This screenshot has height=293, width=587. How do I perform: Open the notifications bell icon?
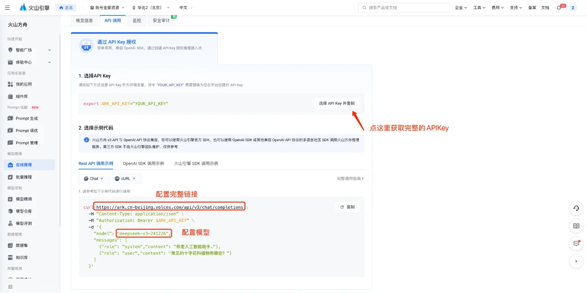click(559, 8)
